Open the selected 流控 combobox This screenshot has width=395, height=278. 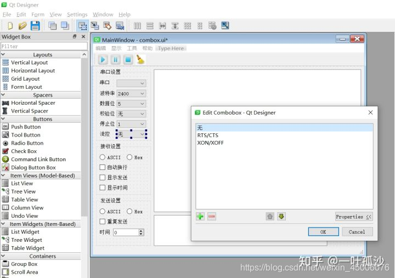[131, 134]
